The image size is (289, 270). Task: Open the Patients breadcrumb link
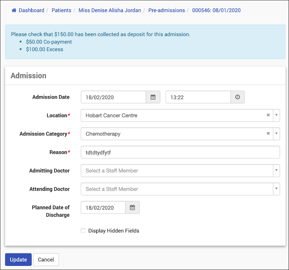tap(61, 10)
